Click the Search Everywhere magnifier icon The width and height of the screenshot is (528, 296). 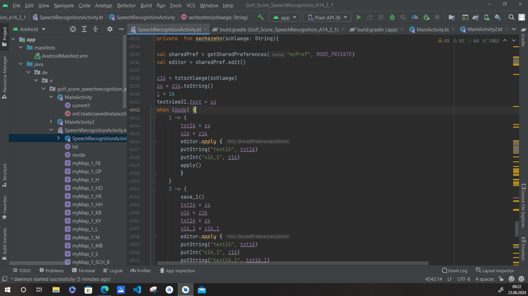(x=511, y=17)
